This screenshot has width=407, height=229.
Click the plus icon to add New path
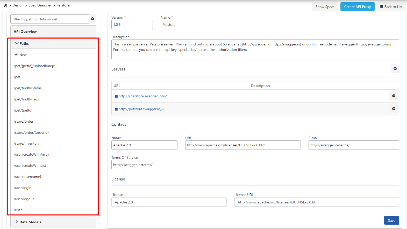(16, 54)
